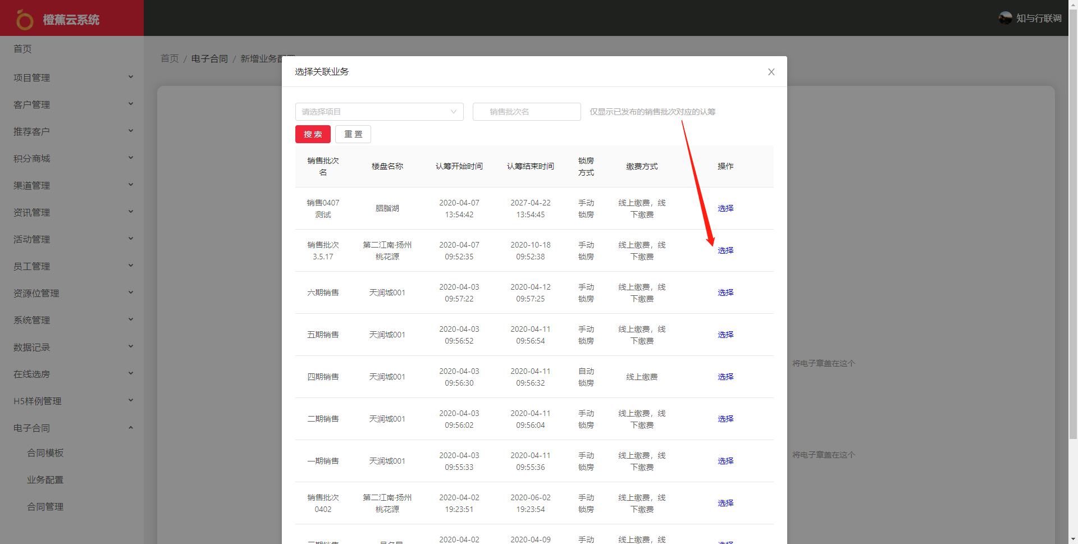Collapse the 电子合同 sidebar menu
Screen dimensions: 1078x544
[x=72, y=428]
